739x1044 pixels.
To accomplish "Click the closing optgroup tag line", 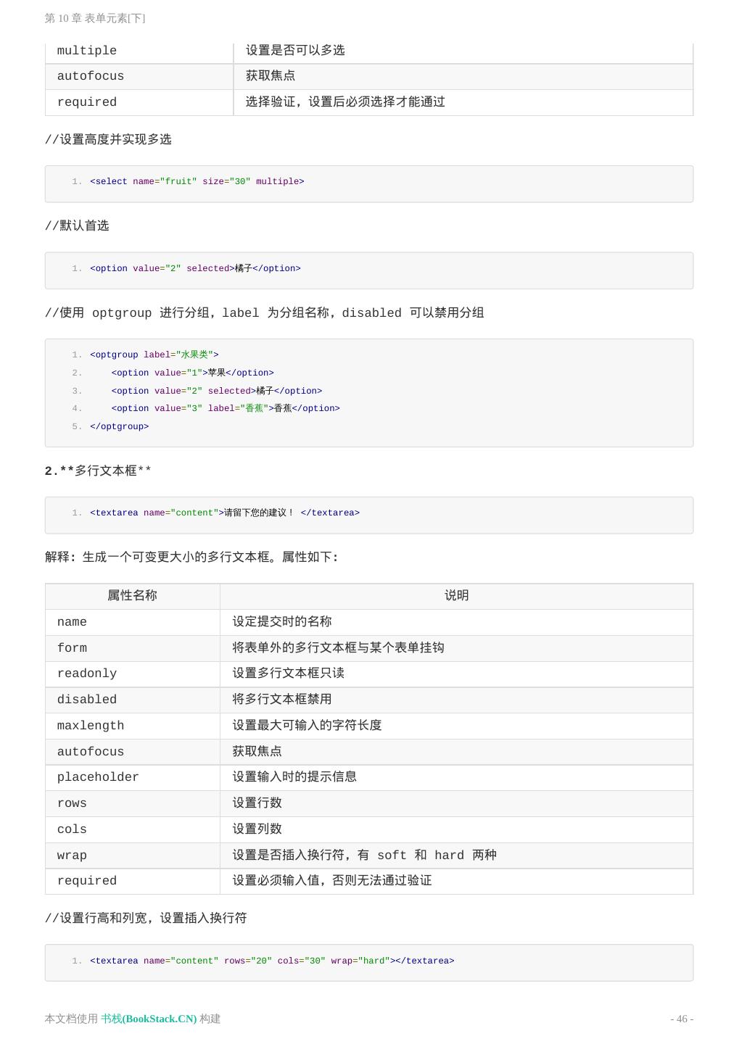I will (119, 426).
